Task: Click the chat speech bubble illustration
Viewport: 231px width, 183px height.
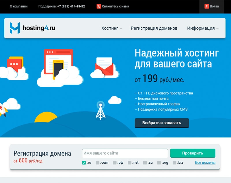Action: (x=15, y=64)
